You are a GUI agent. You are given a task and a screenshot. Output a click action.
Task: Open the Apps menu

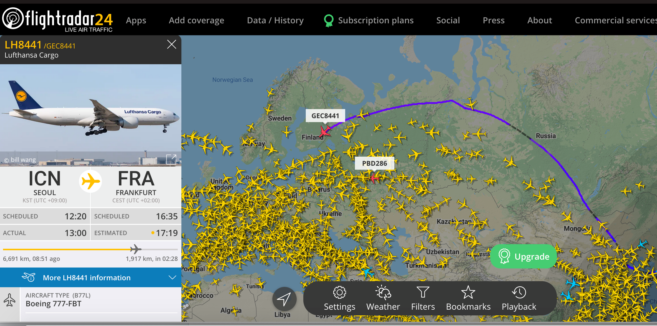point(136,20)
